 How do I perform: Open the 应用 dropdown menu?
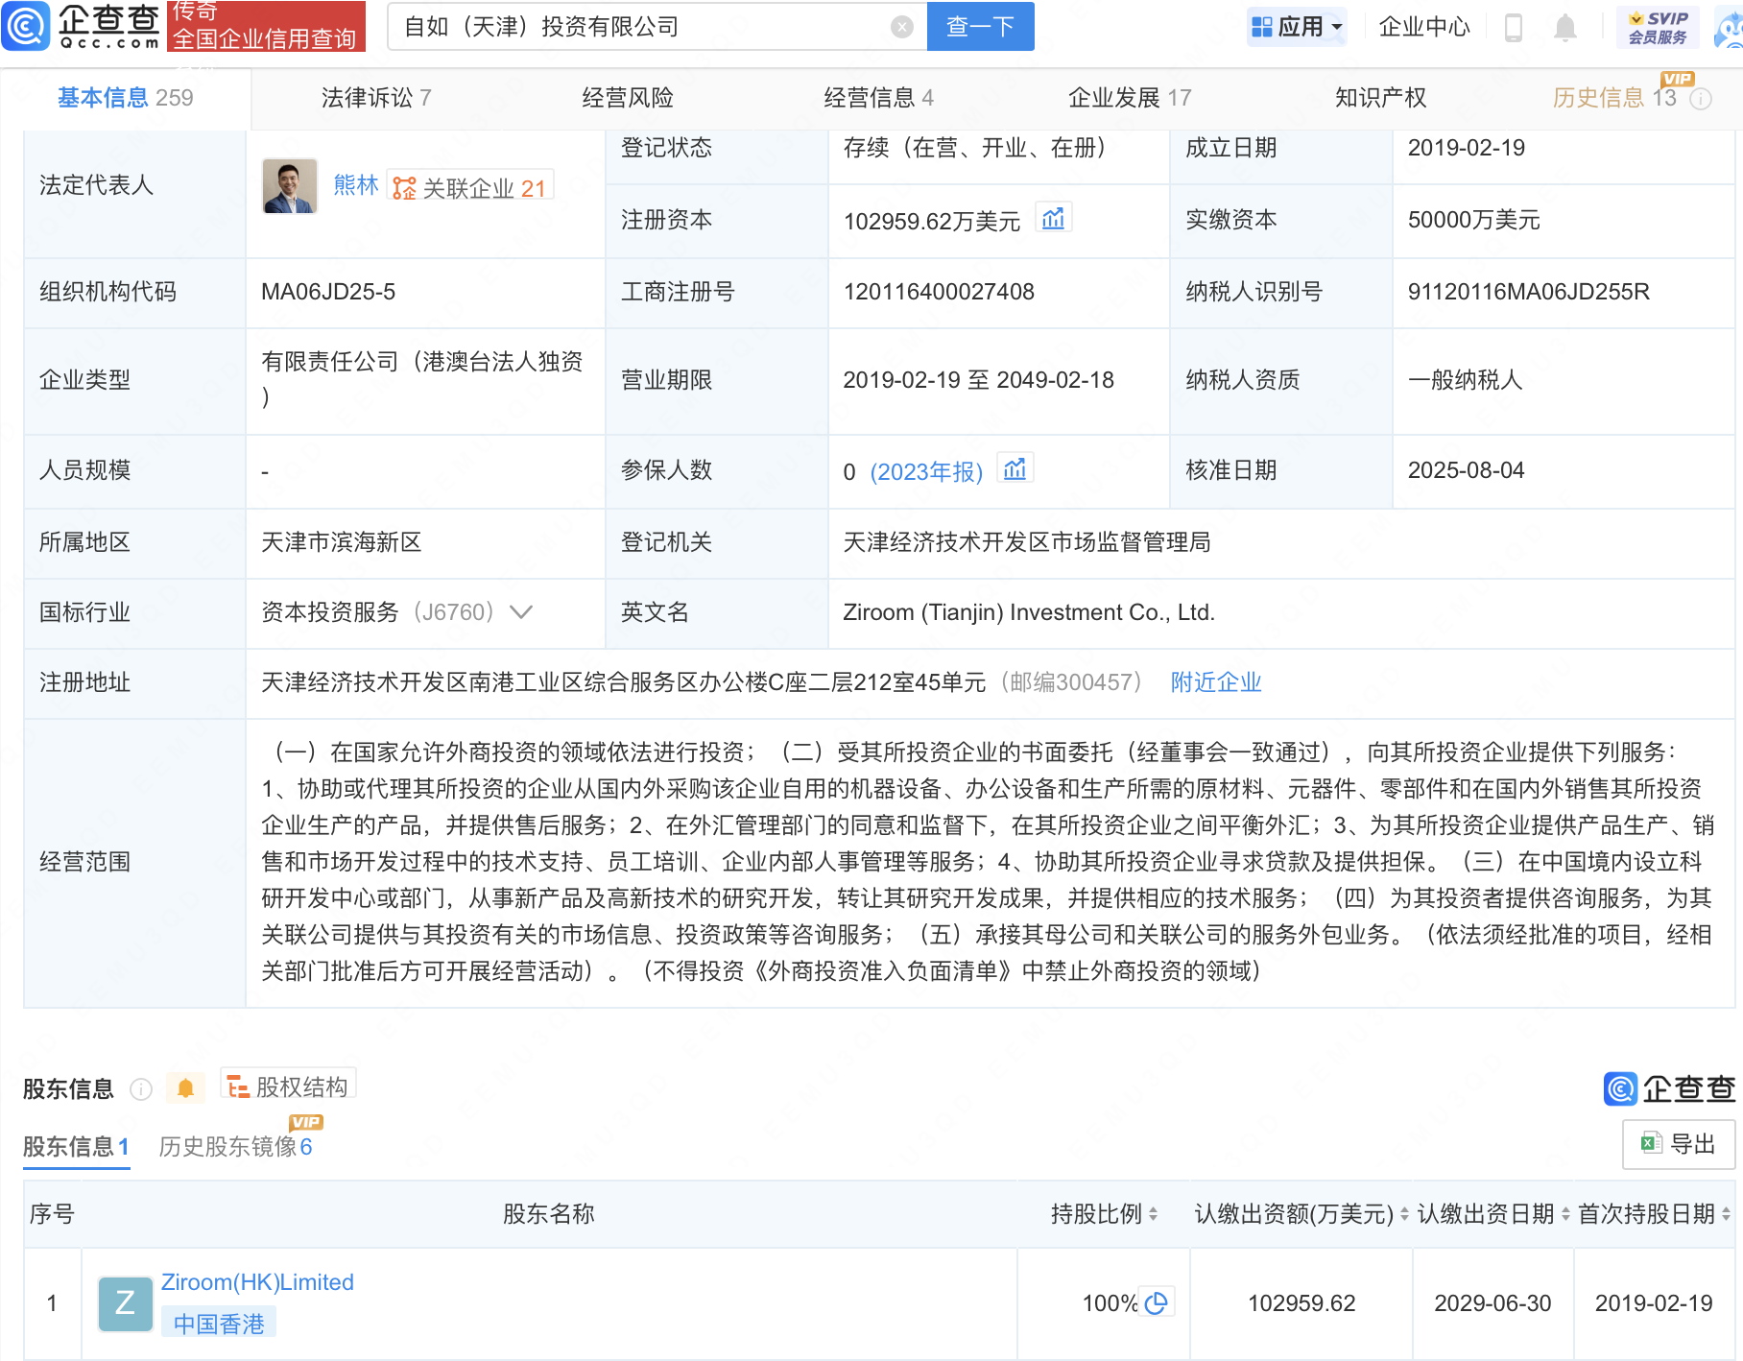click(1297, 27)
